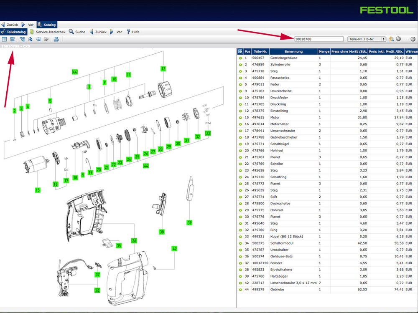This screenshot has height=313, width=418.
Task: Select the Katalog tab
Action: [x=47, y=25]
